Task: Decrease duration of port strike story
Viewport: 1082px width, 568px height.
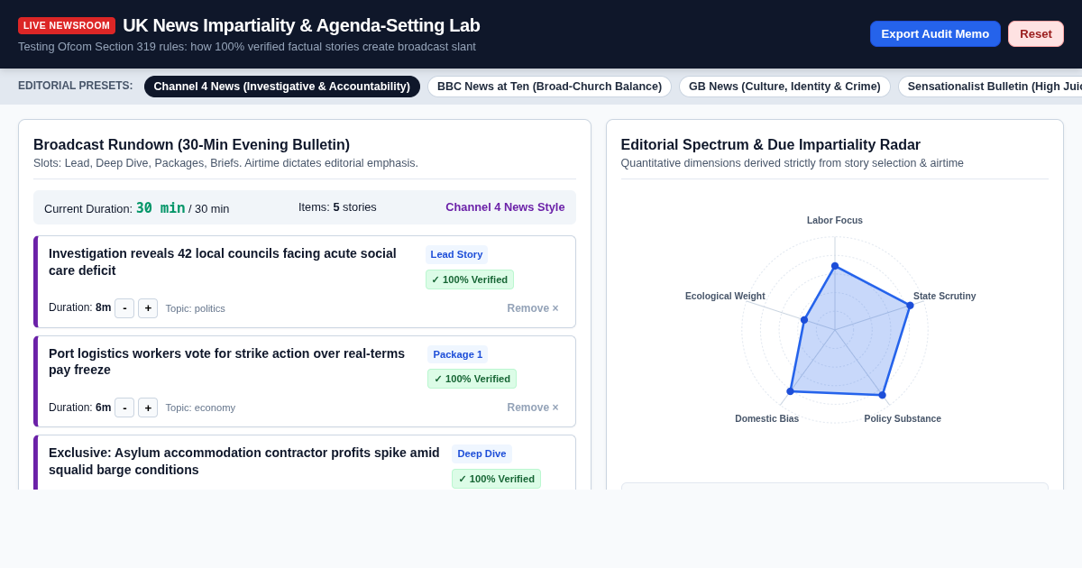Action: (124, 408)
